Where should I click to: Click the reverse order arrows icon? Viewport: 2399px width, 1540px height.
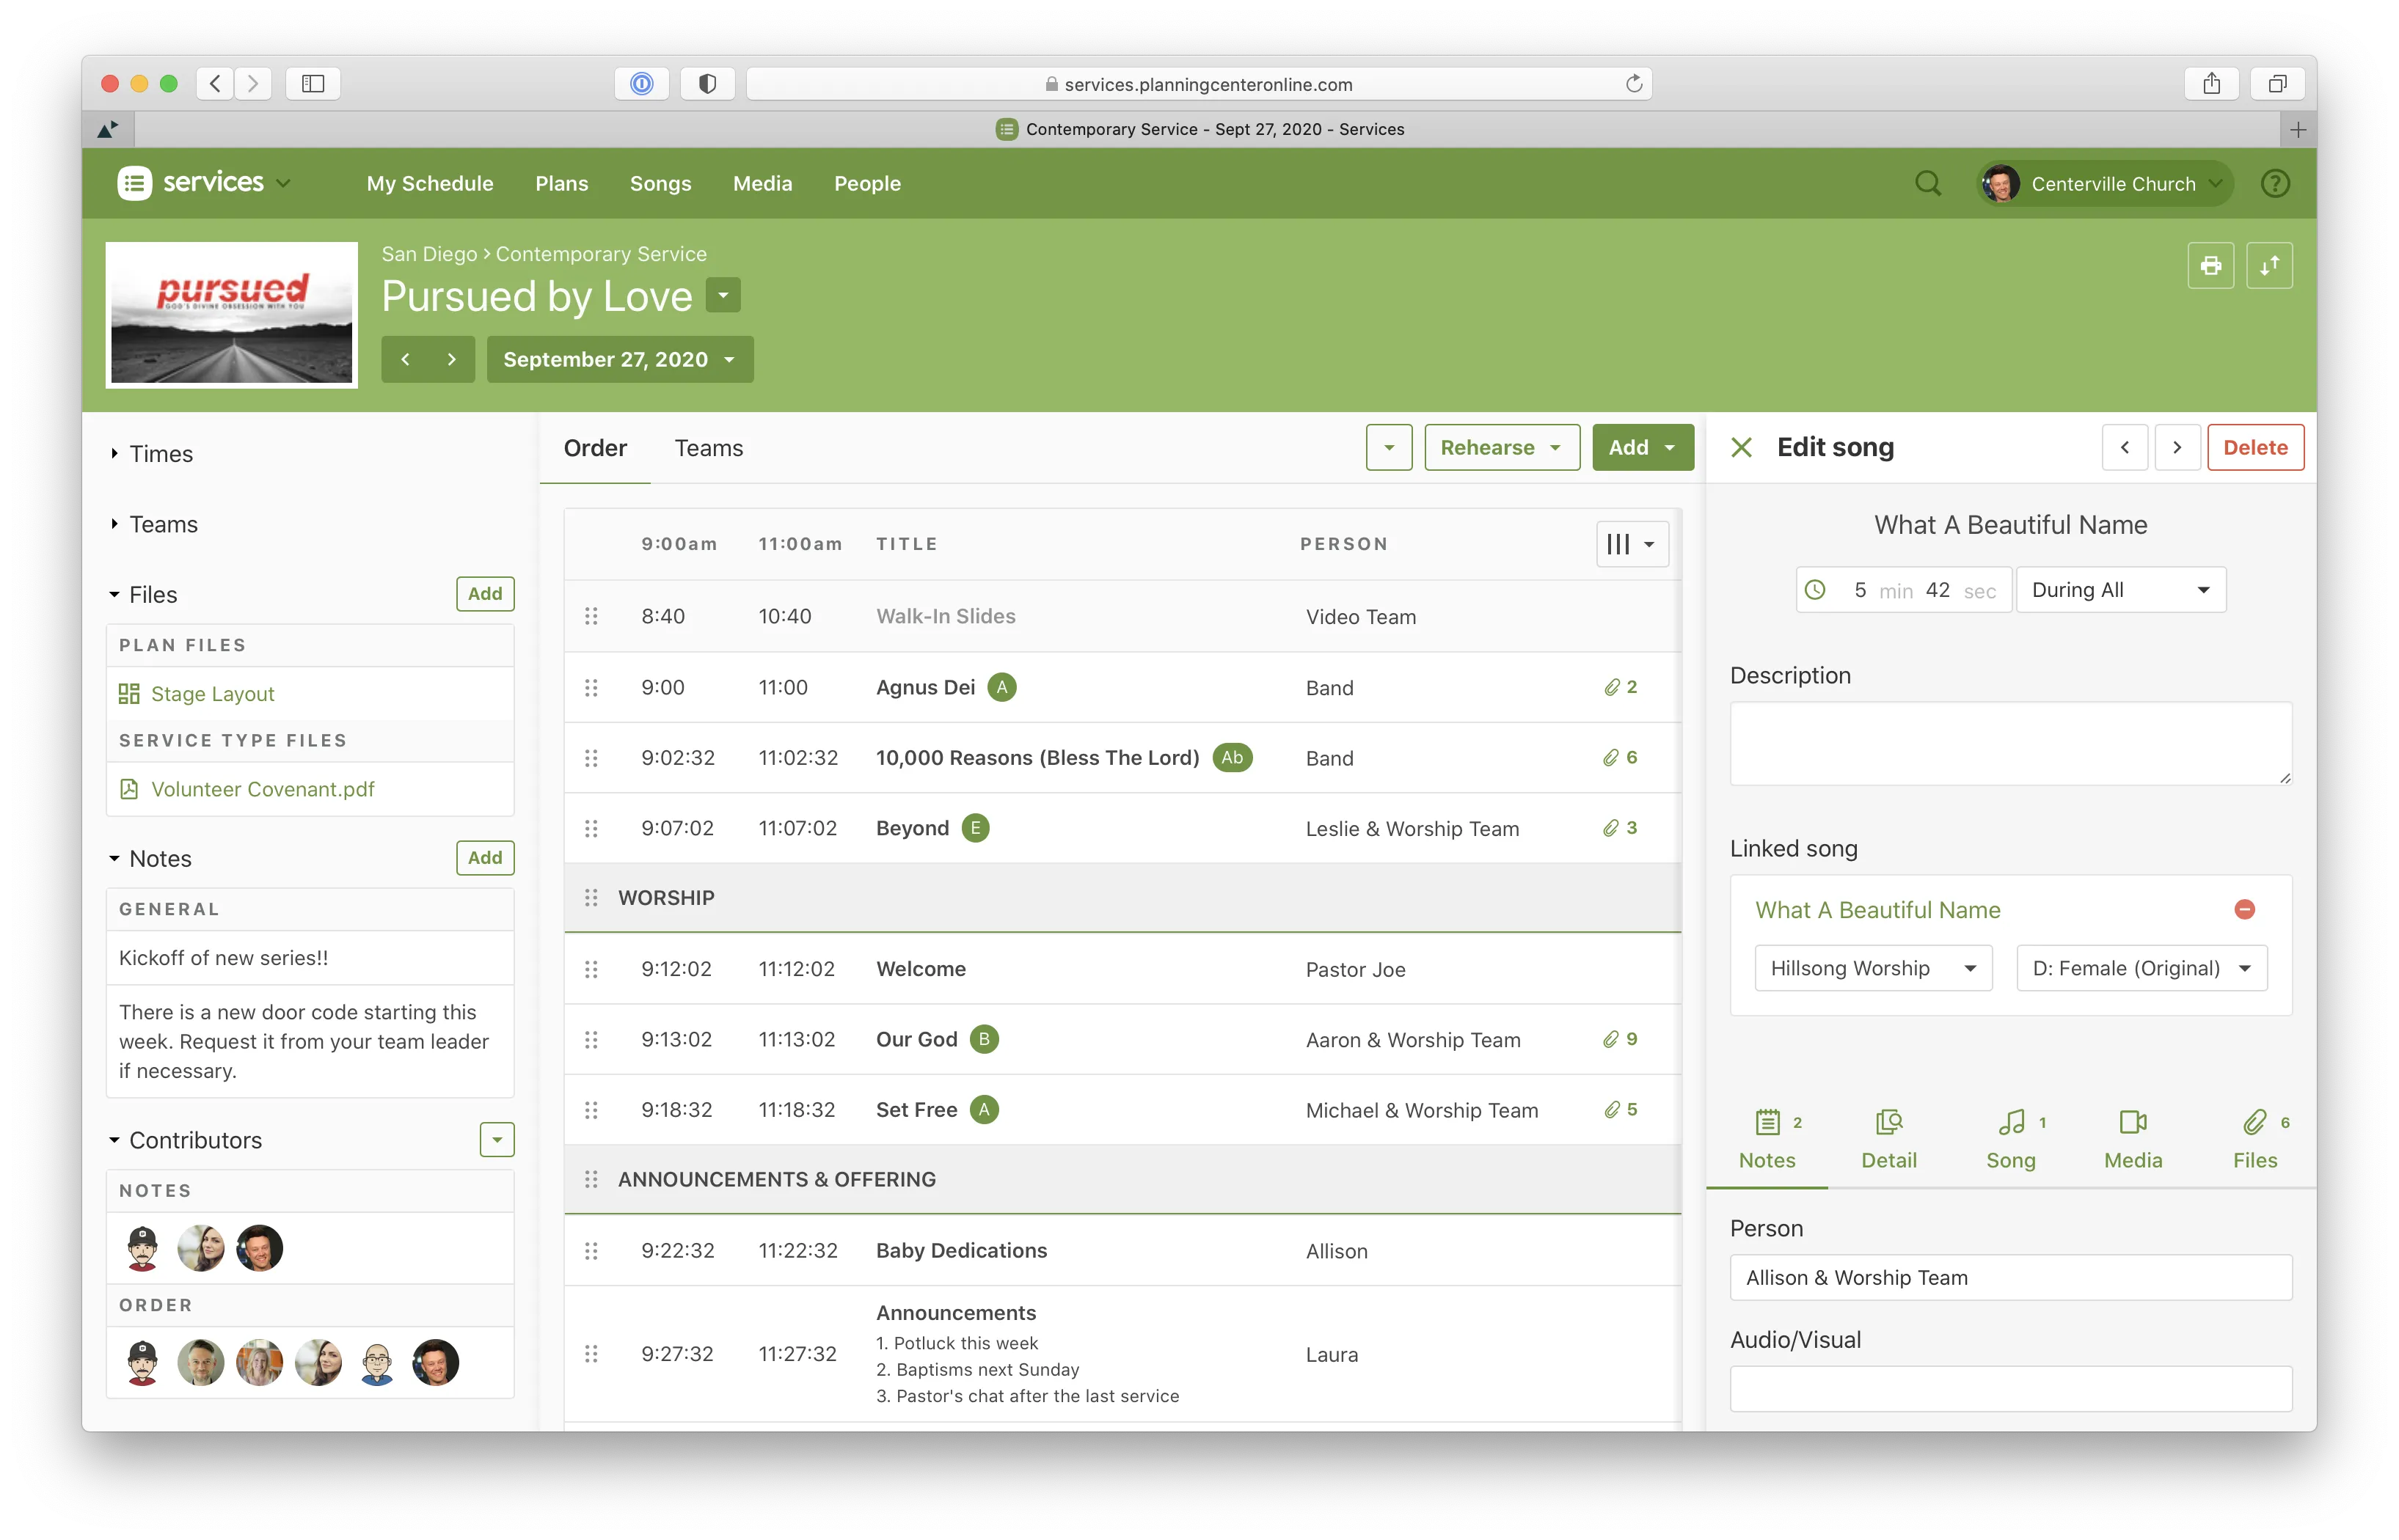coord(2269,266)
